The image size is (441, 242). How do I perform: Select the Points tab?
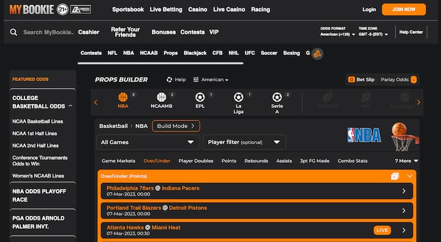pos(229,161)
